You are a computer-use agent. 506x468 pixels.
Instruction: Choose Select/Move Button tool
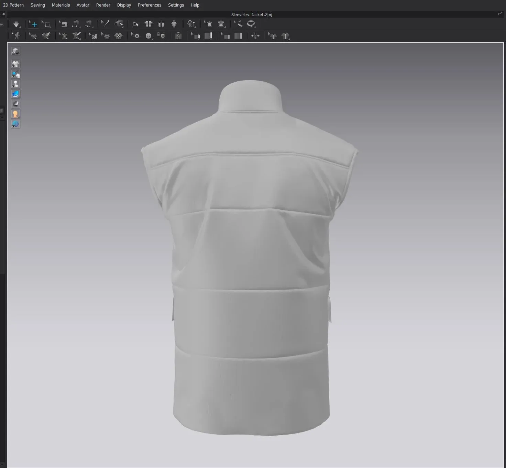(x=136, y=36)
